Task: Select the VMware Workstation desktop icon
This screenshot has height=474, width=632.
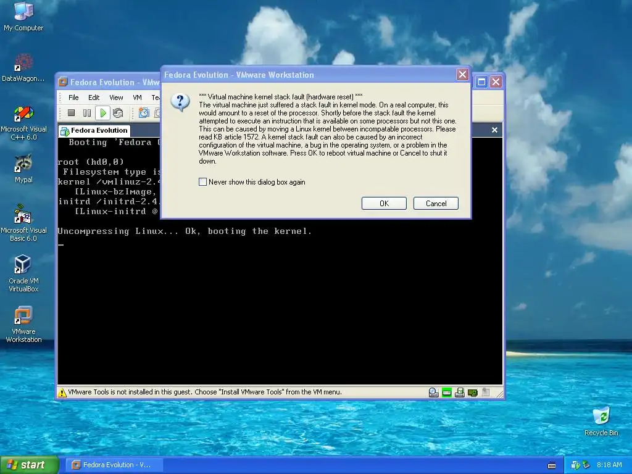Action: (23, 325)
